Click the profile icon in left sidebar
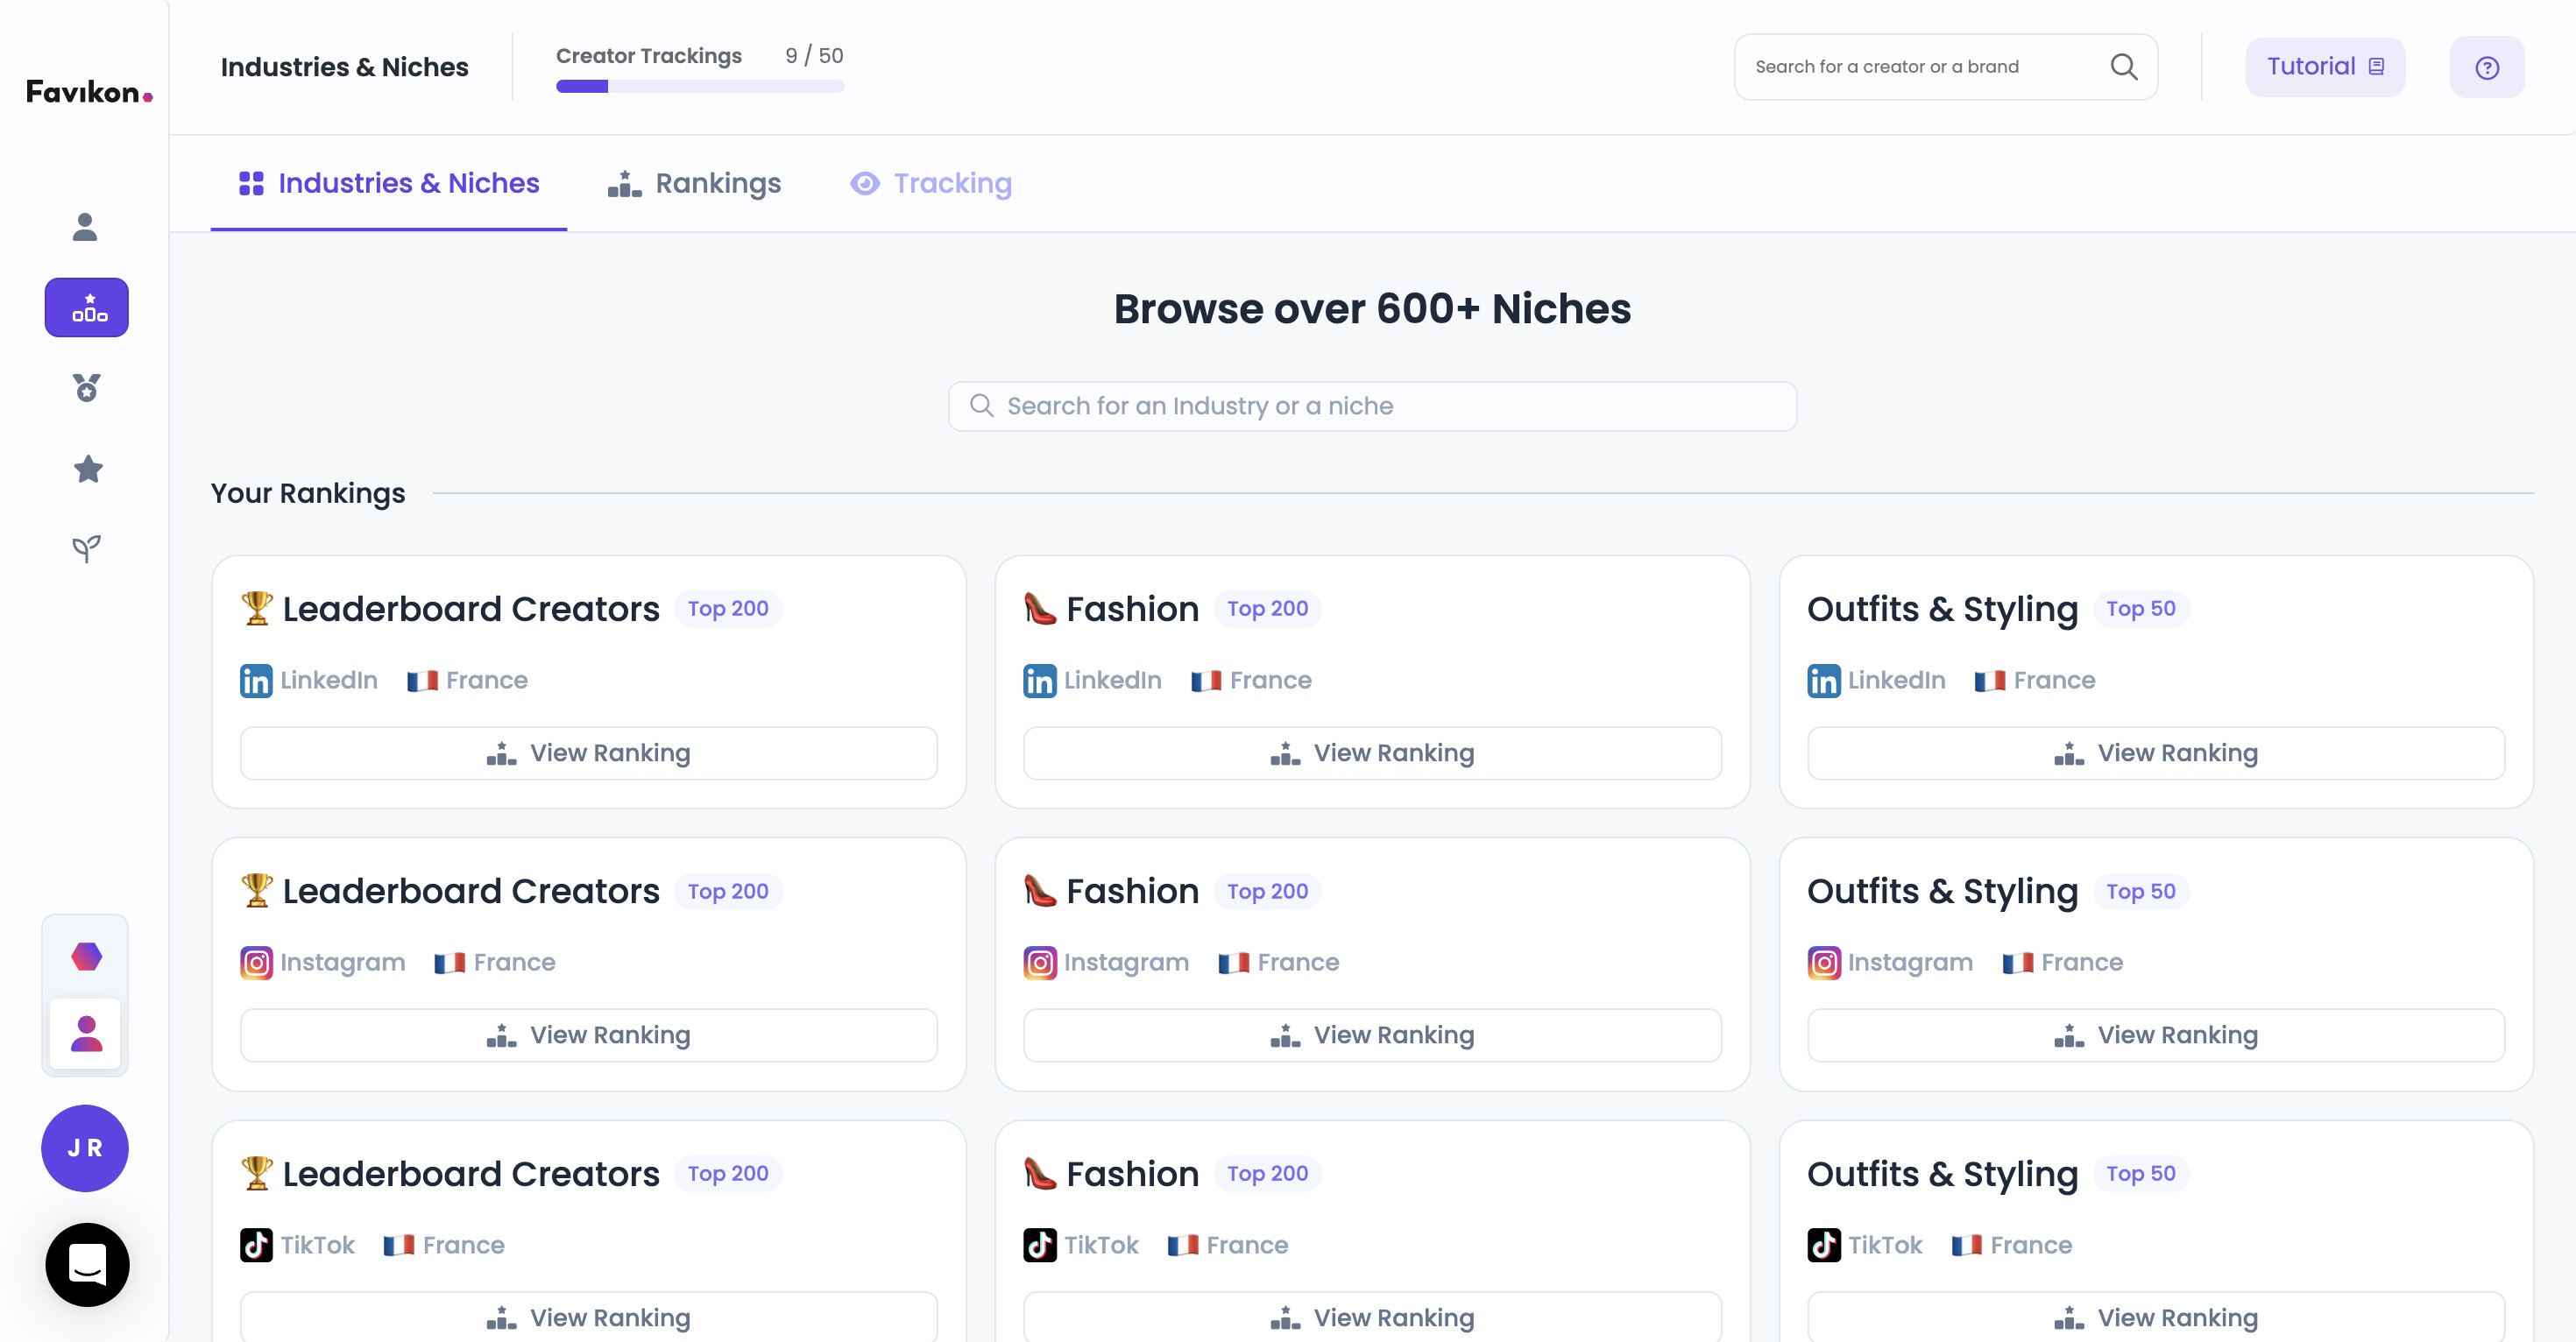The height and width of the screenshot is (1342, 2576). coord(86,227)
